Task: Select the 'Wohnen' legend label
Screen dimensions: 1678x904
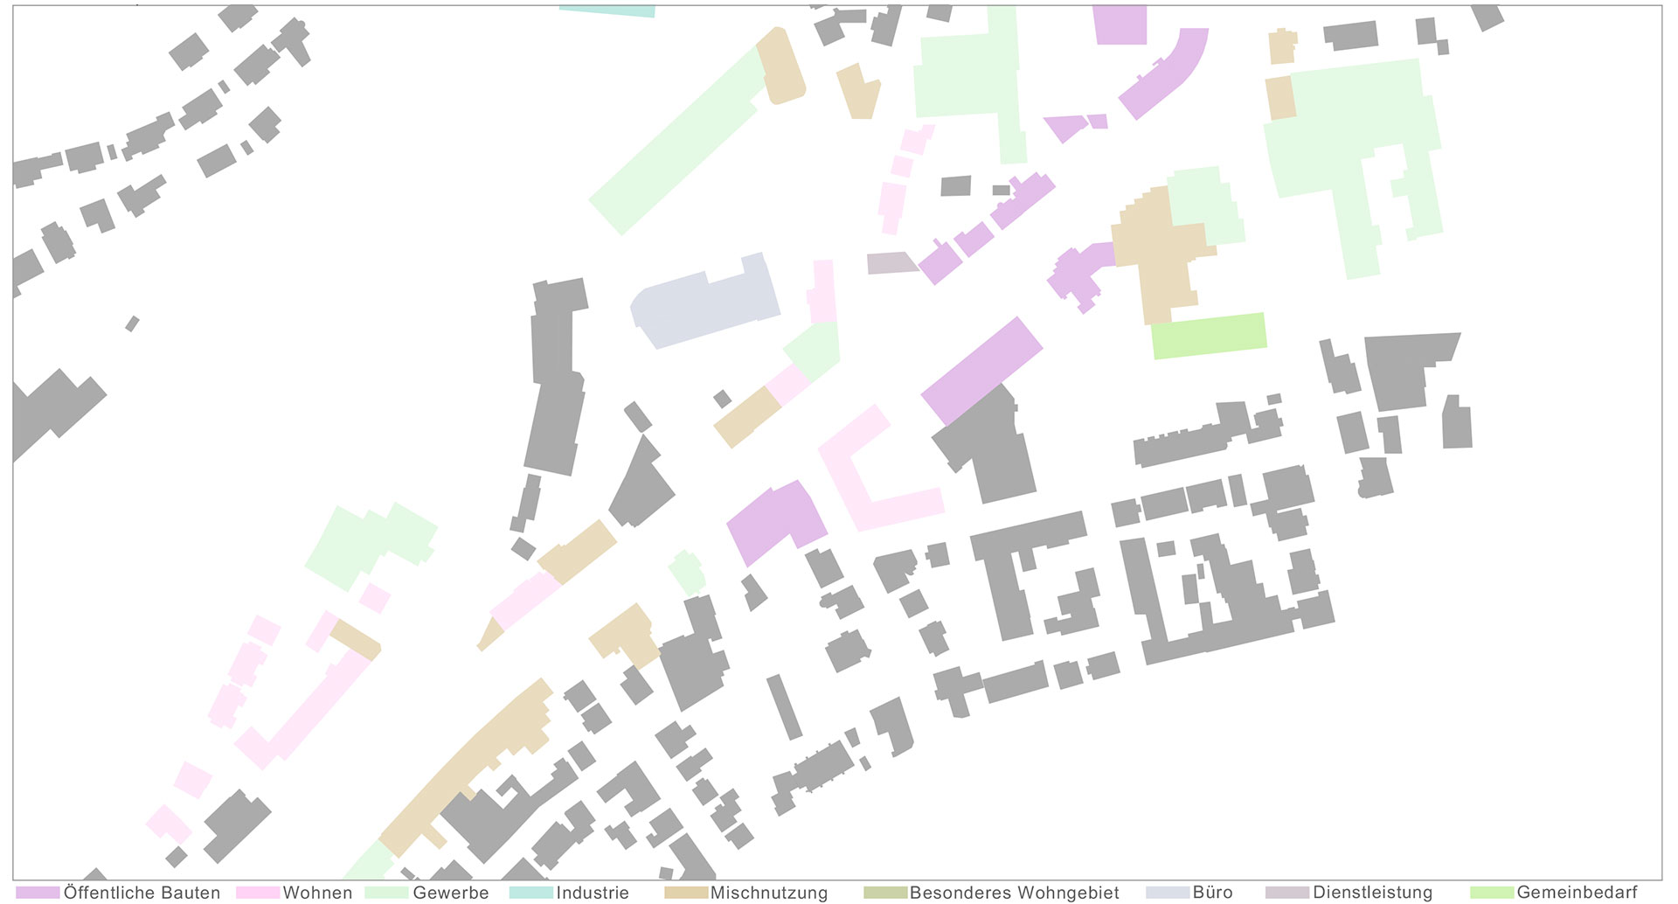Action: [317, 893]
